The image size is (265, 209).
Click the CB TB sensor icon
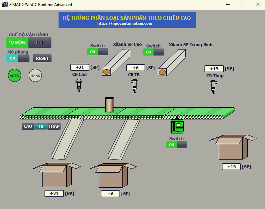135,86
